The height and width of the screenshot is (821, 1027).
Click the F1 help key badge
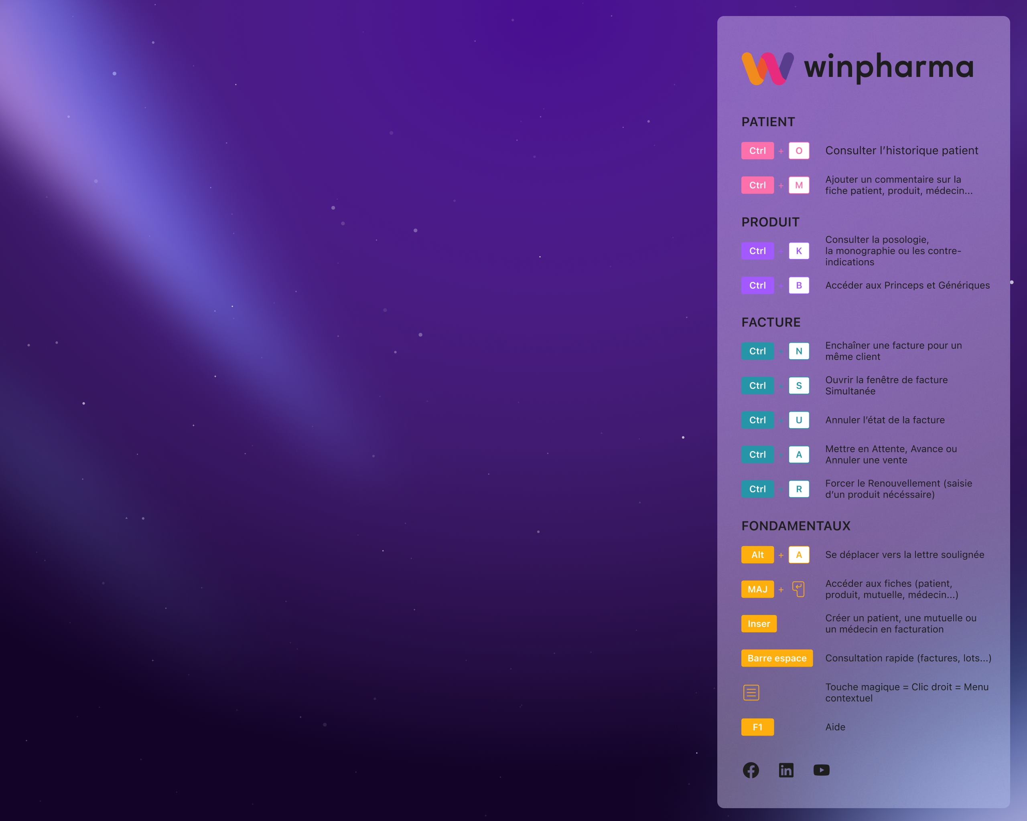coord(757,727)
